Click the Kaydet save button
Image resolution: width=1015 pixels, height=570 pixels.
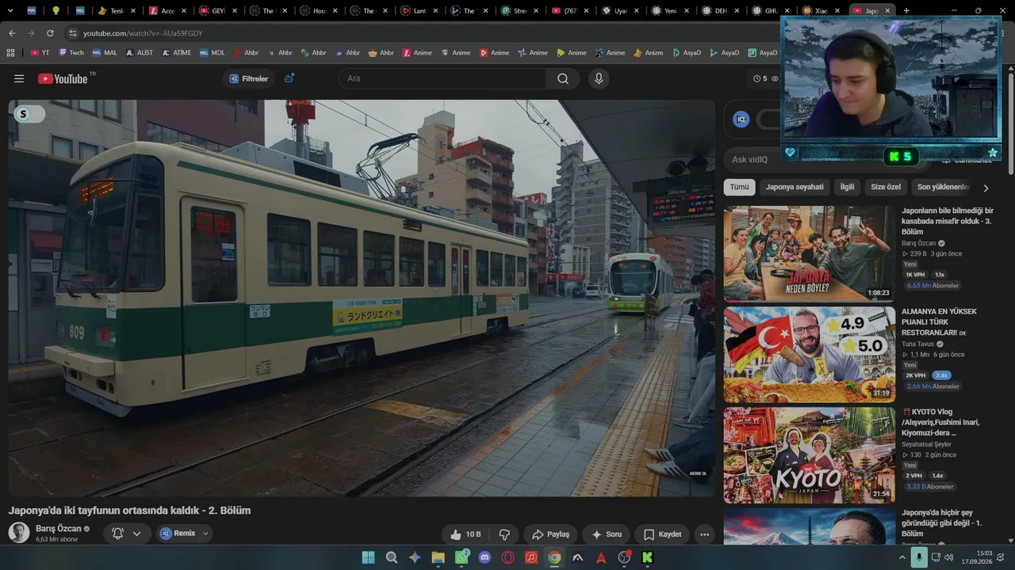click(x=662, y=534)
